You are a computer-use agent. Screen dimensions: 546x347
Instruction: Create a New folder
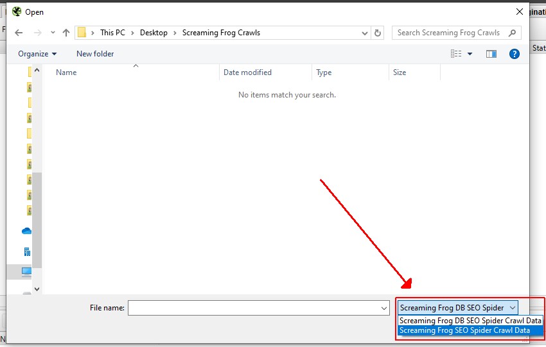[x=95, y=54]
